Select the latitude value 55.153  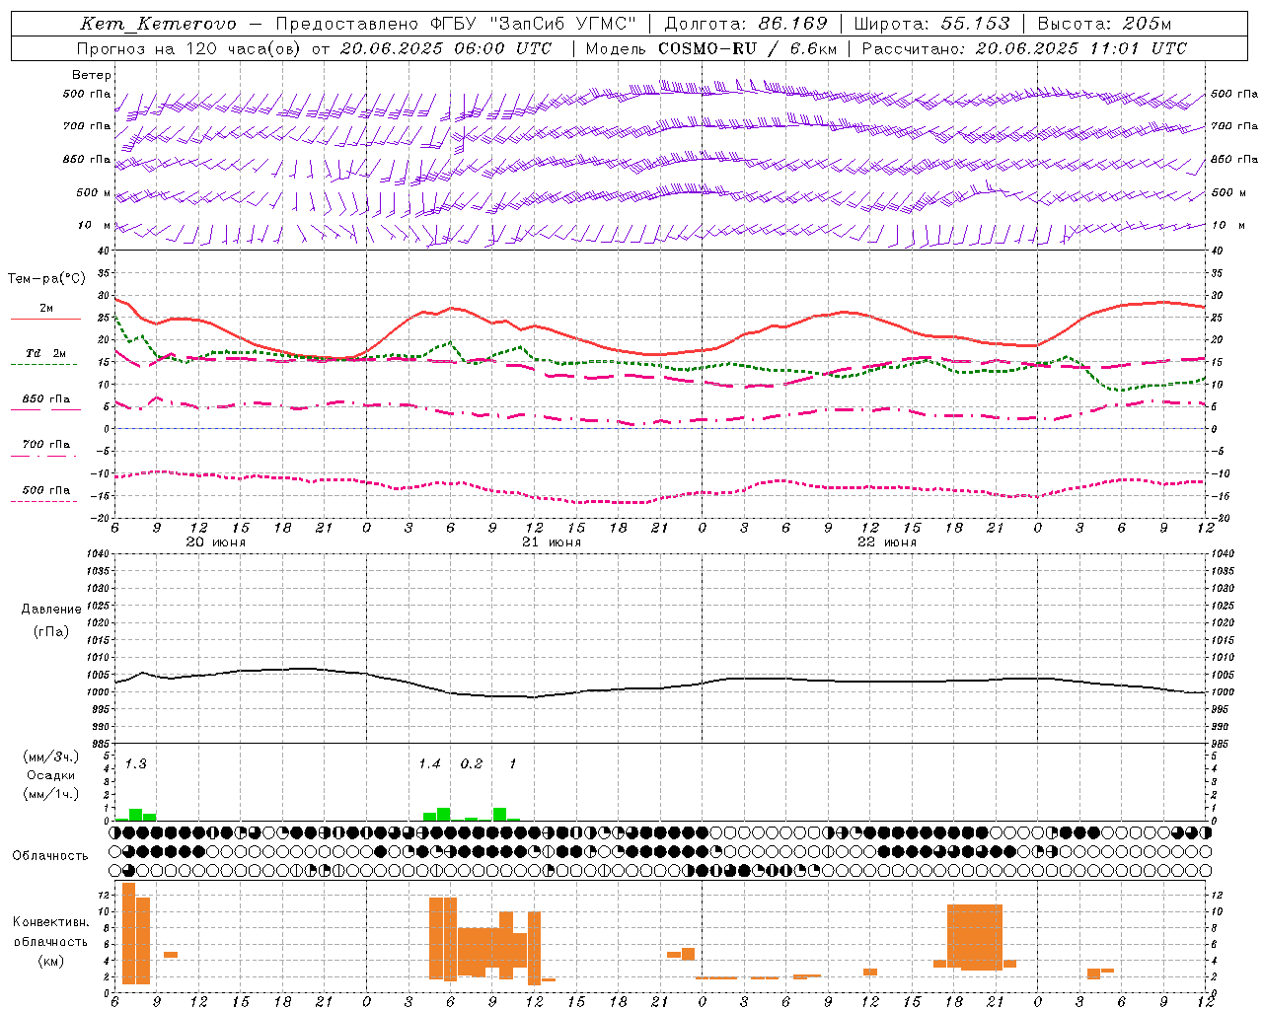click(x=976, y=24)
